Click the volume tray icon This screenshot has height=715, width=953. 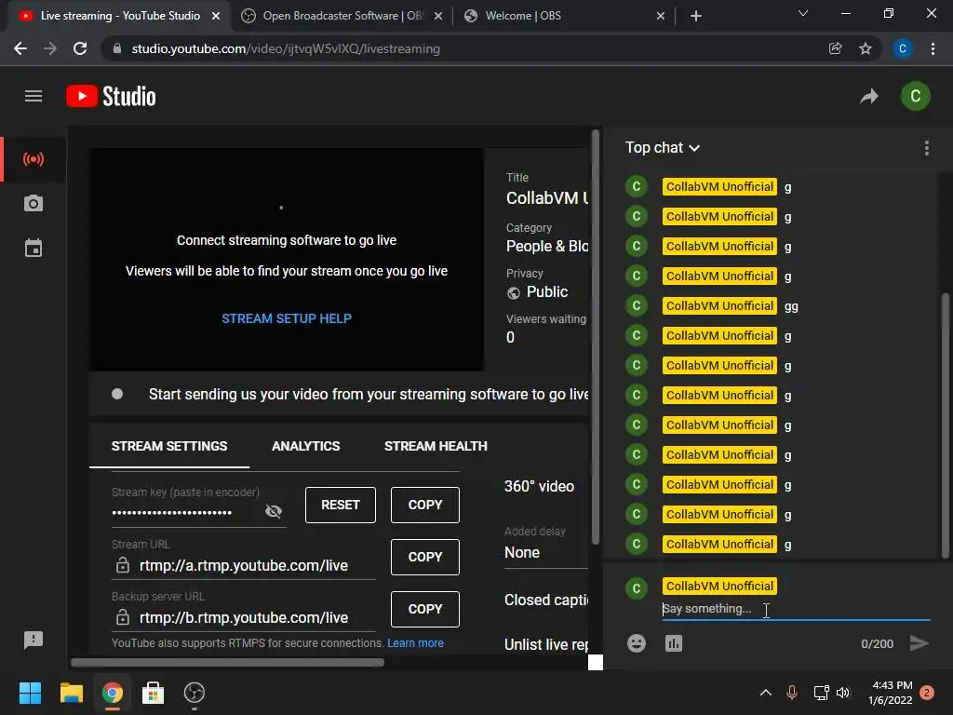tap(843, 693)
